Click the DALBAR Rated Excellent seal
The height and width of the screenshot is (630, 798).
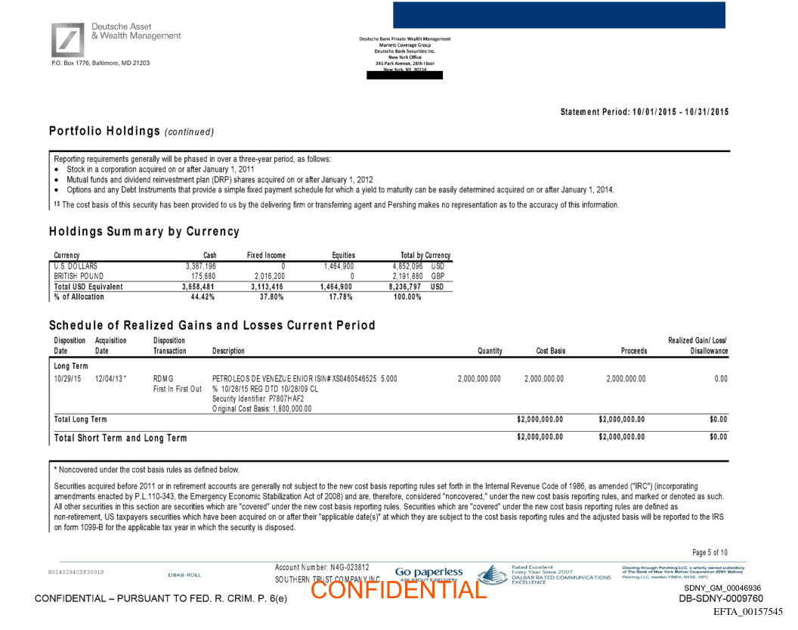(492, 576)
